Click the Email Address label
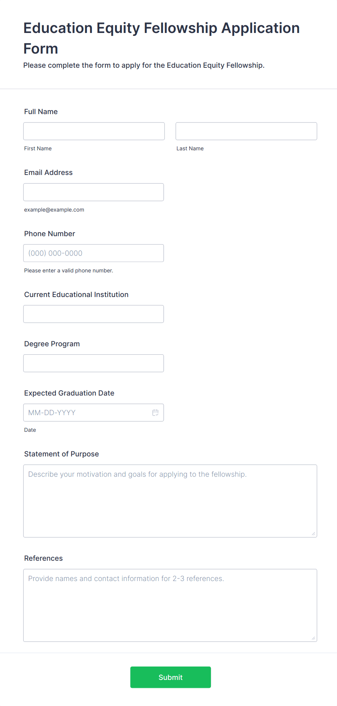This screenshot has height=706, width=337. 48,172
